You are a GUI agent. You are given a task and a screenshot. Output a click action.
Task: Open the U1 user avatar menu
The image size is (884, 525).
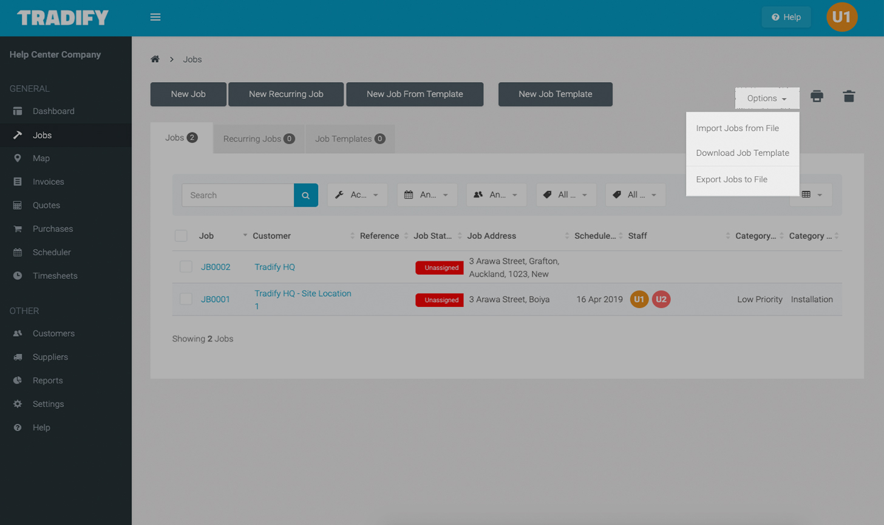[x=841, y=17]
